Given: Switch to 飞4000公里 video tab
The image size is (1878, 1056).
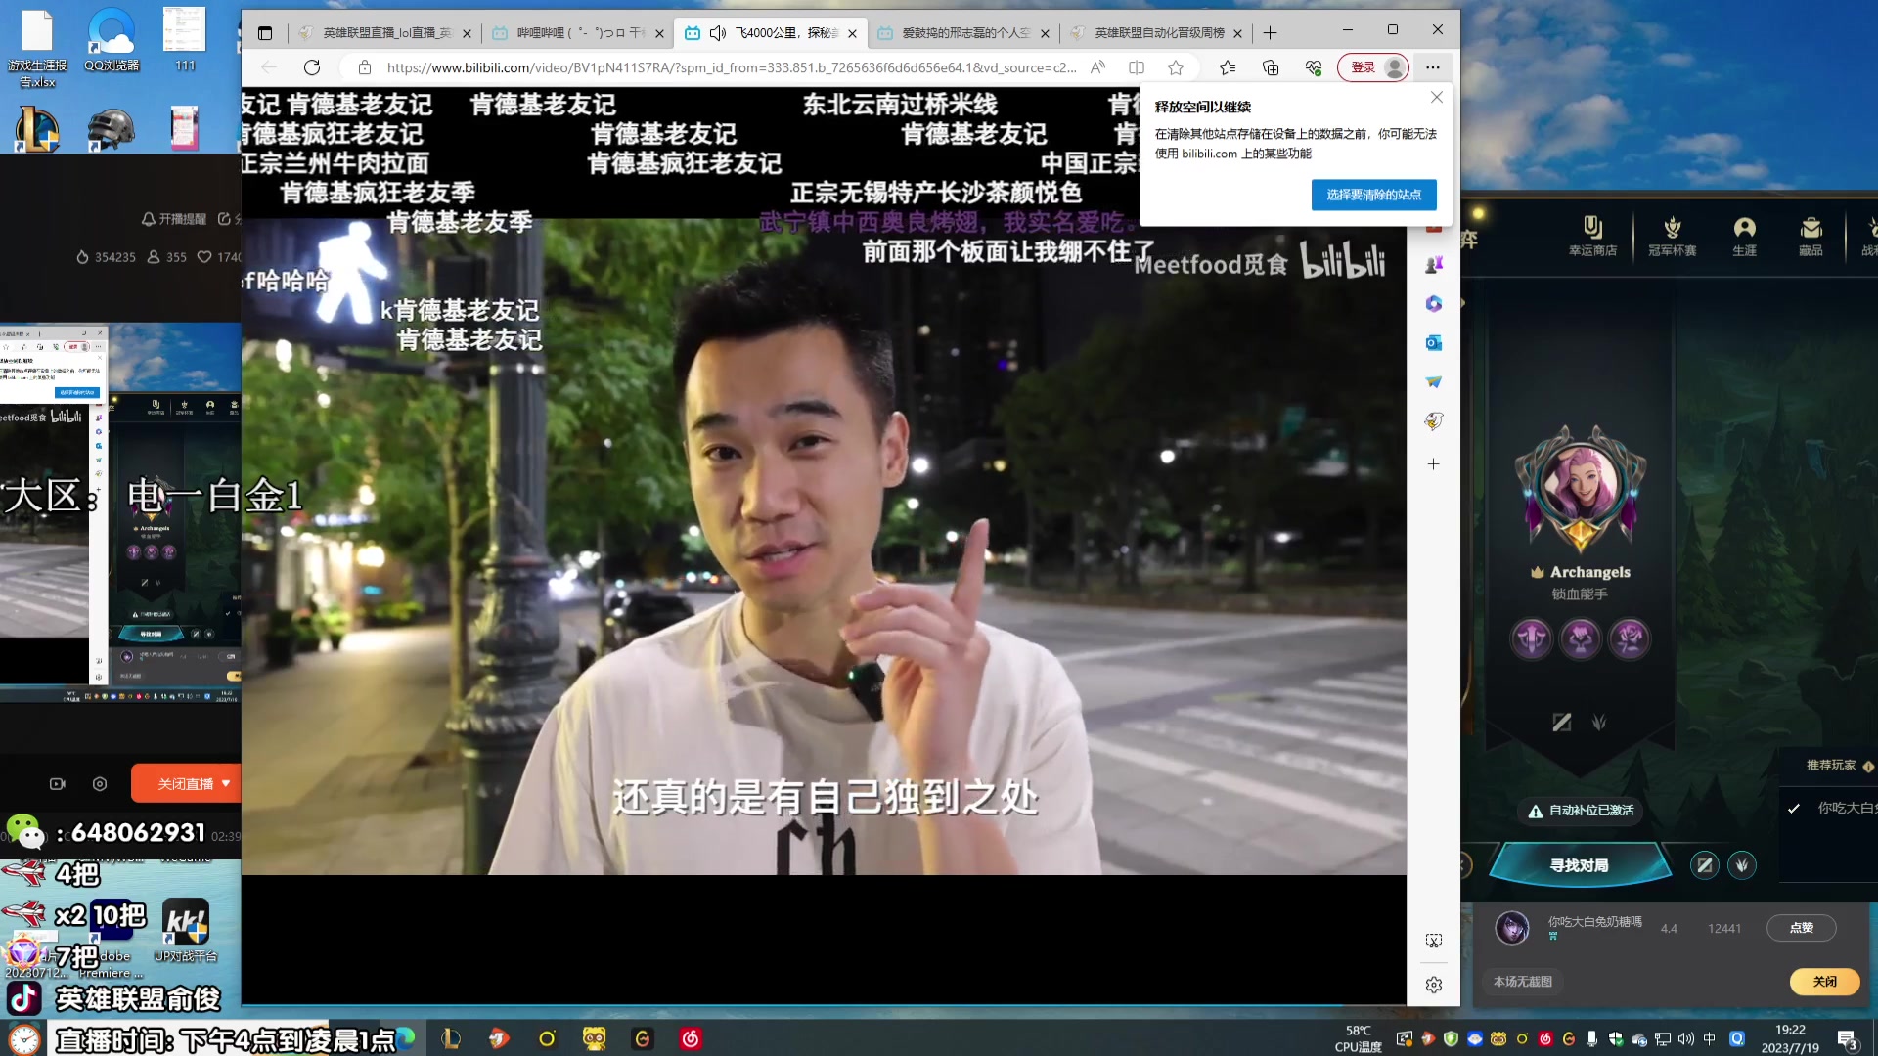Looking at the screenshot, I should click(772, 33).
